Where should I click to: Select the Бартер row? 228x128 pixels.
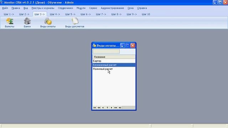coord(114,61)
